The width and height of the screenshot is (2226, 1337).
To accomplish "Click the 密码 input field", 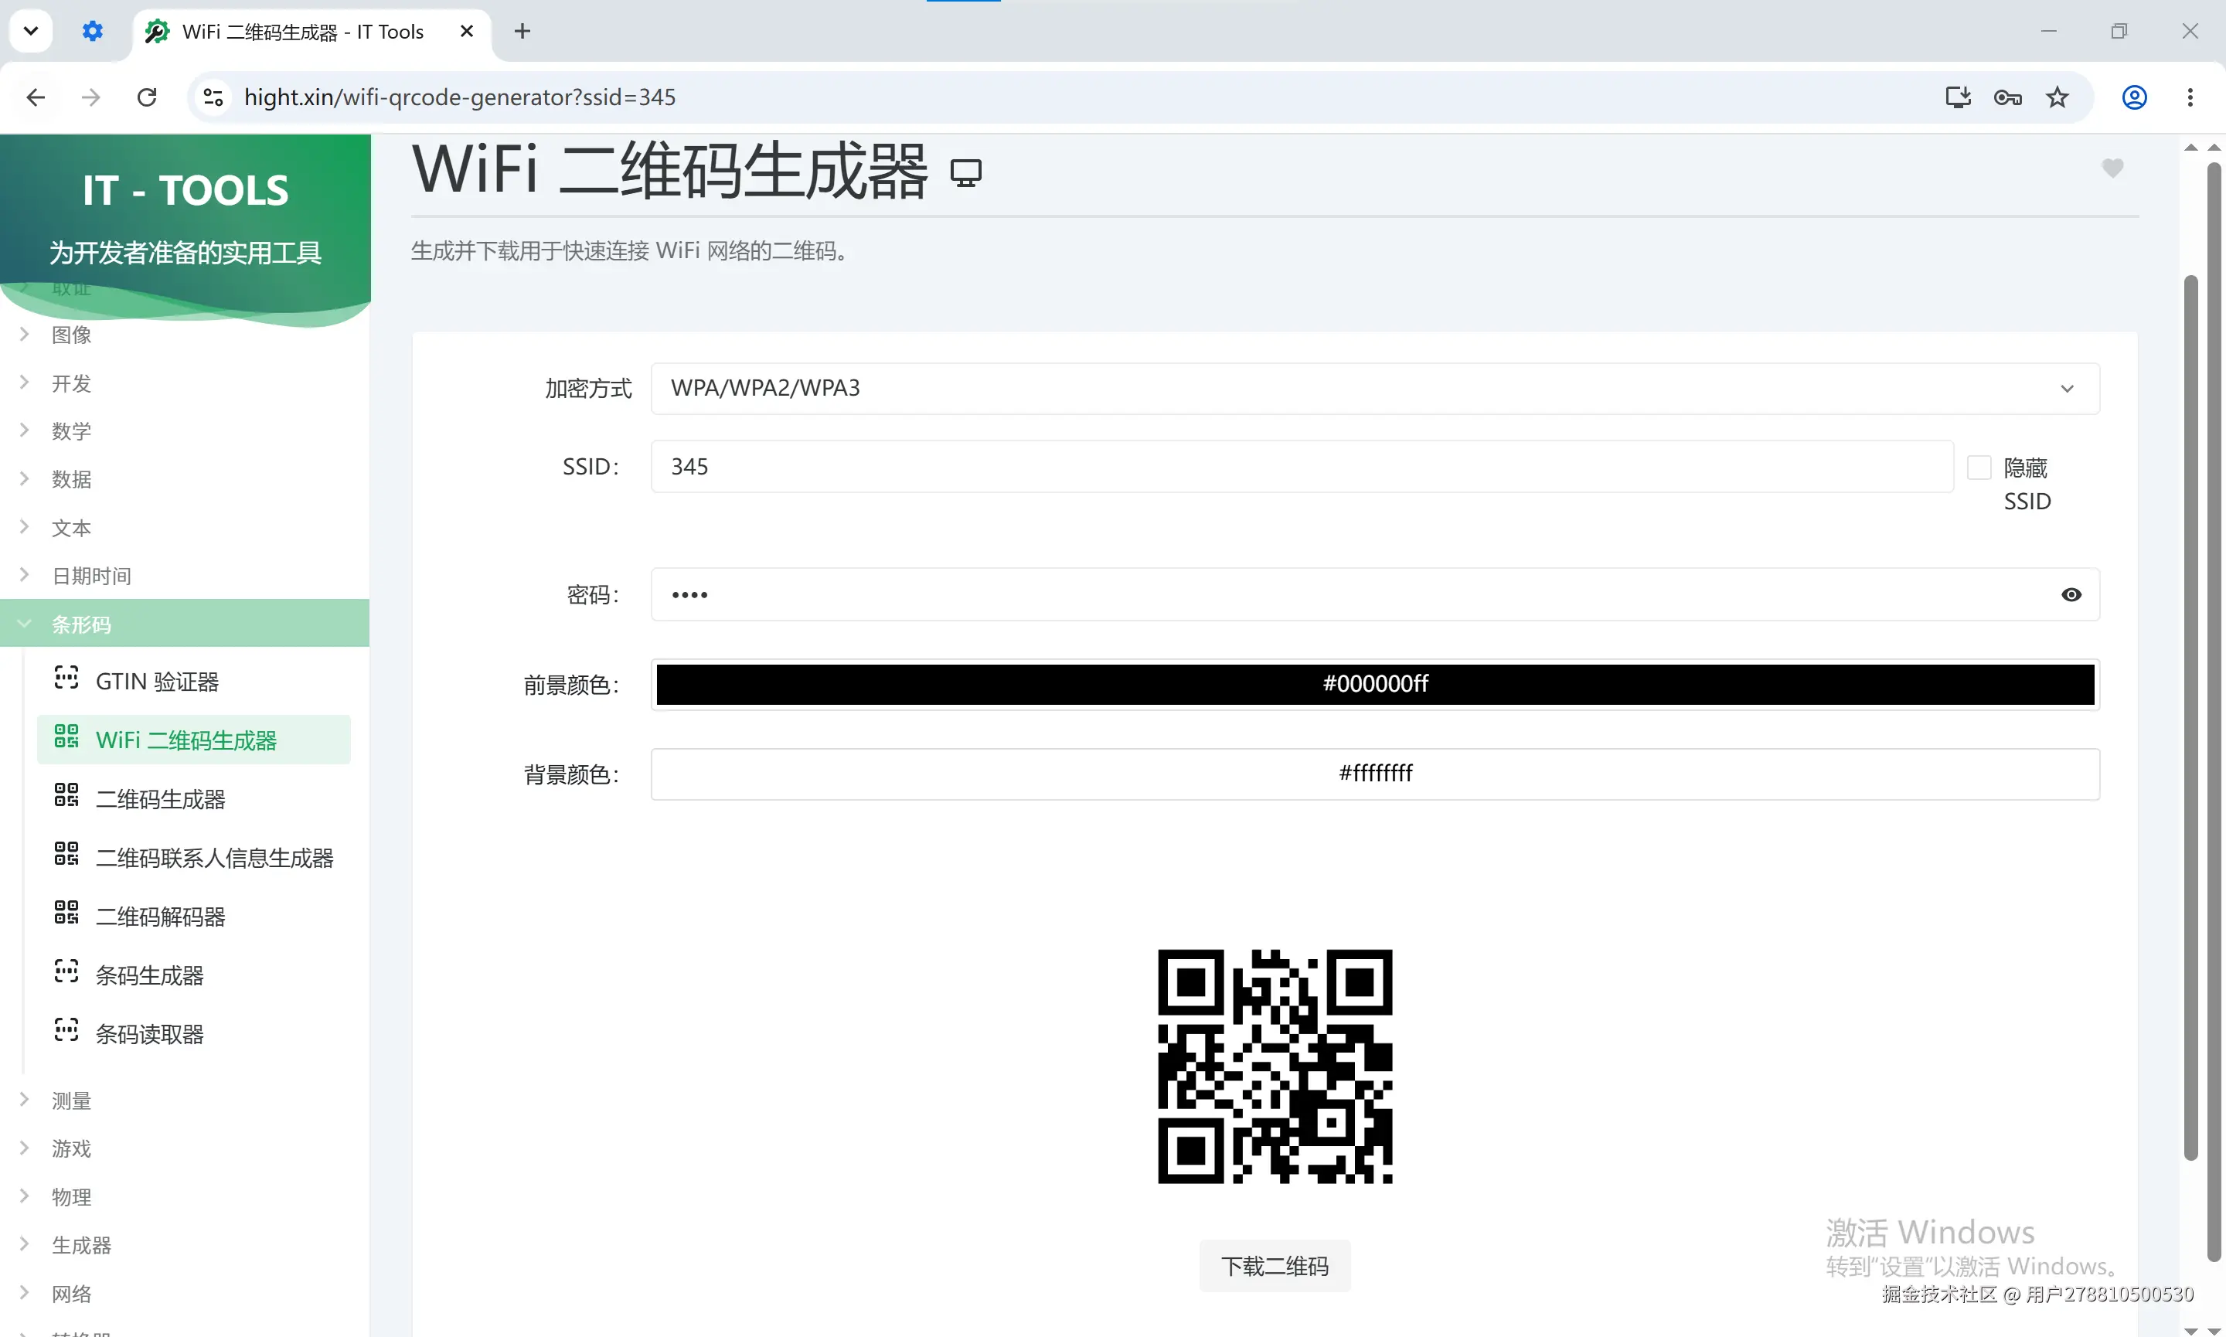I will 1375,594.
